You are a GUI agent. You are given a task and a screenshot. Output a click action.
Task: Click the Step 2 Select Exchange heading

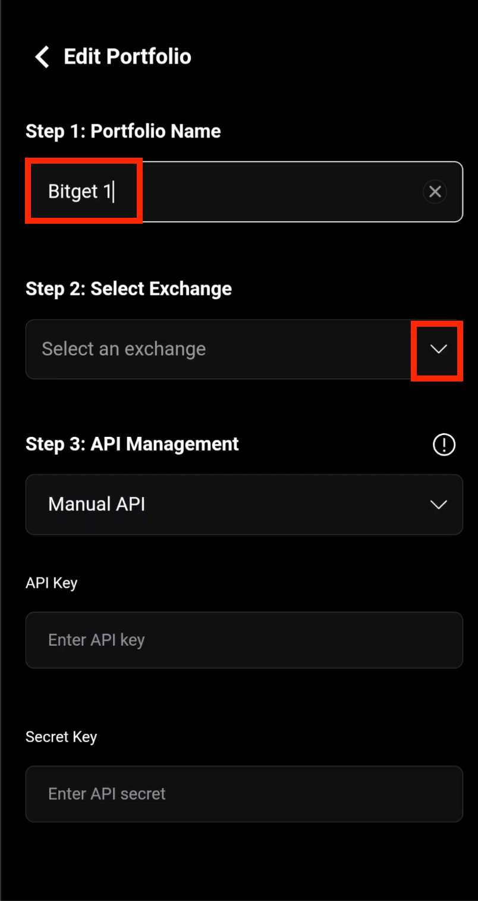128,289
